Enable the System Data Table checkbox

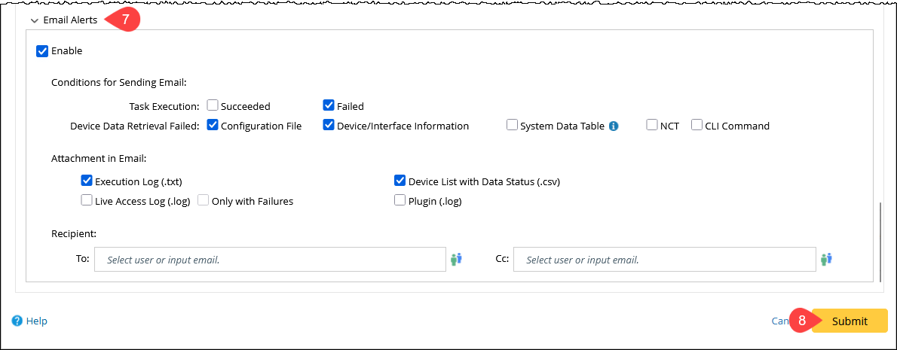(513, 126)
